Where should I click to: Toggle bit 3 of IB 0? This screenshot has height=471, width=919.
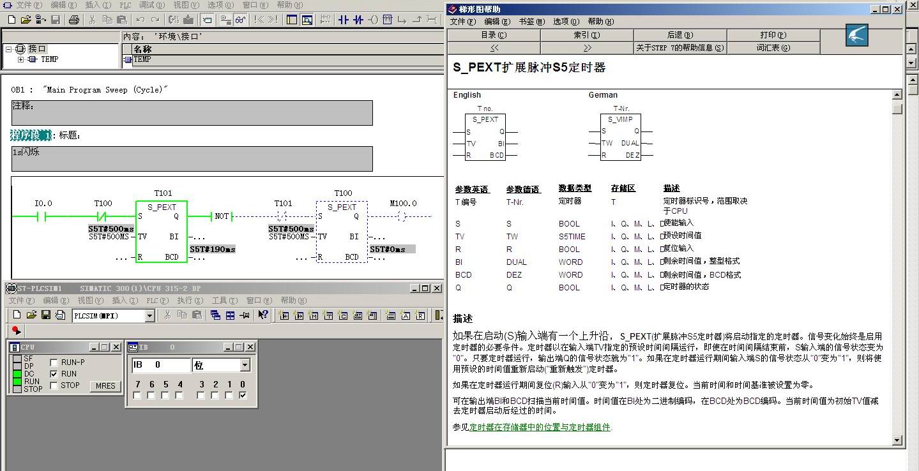point(201,396)
